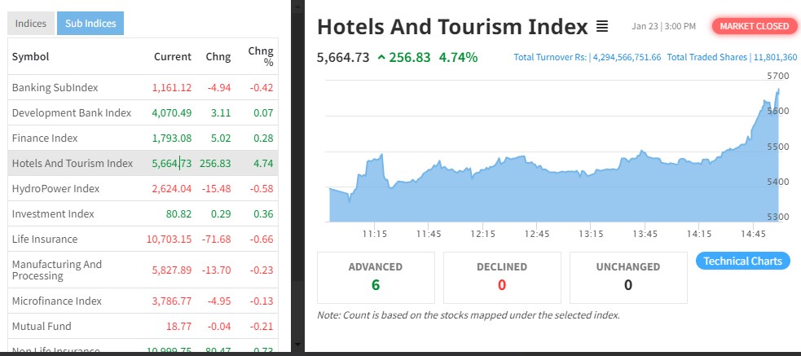
Task: Click the chart peak near 14:45
Action: 778,90
